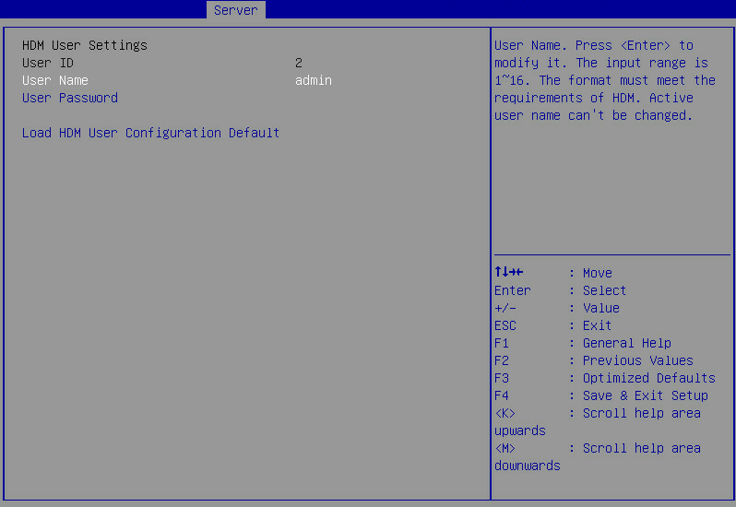Click the F2 Previous Values hint
Viewport: 736px width, 507px height.
click(594, 360)
